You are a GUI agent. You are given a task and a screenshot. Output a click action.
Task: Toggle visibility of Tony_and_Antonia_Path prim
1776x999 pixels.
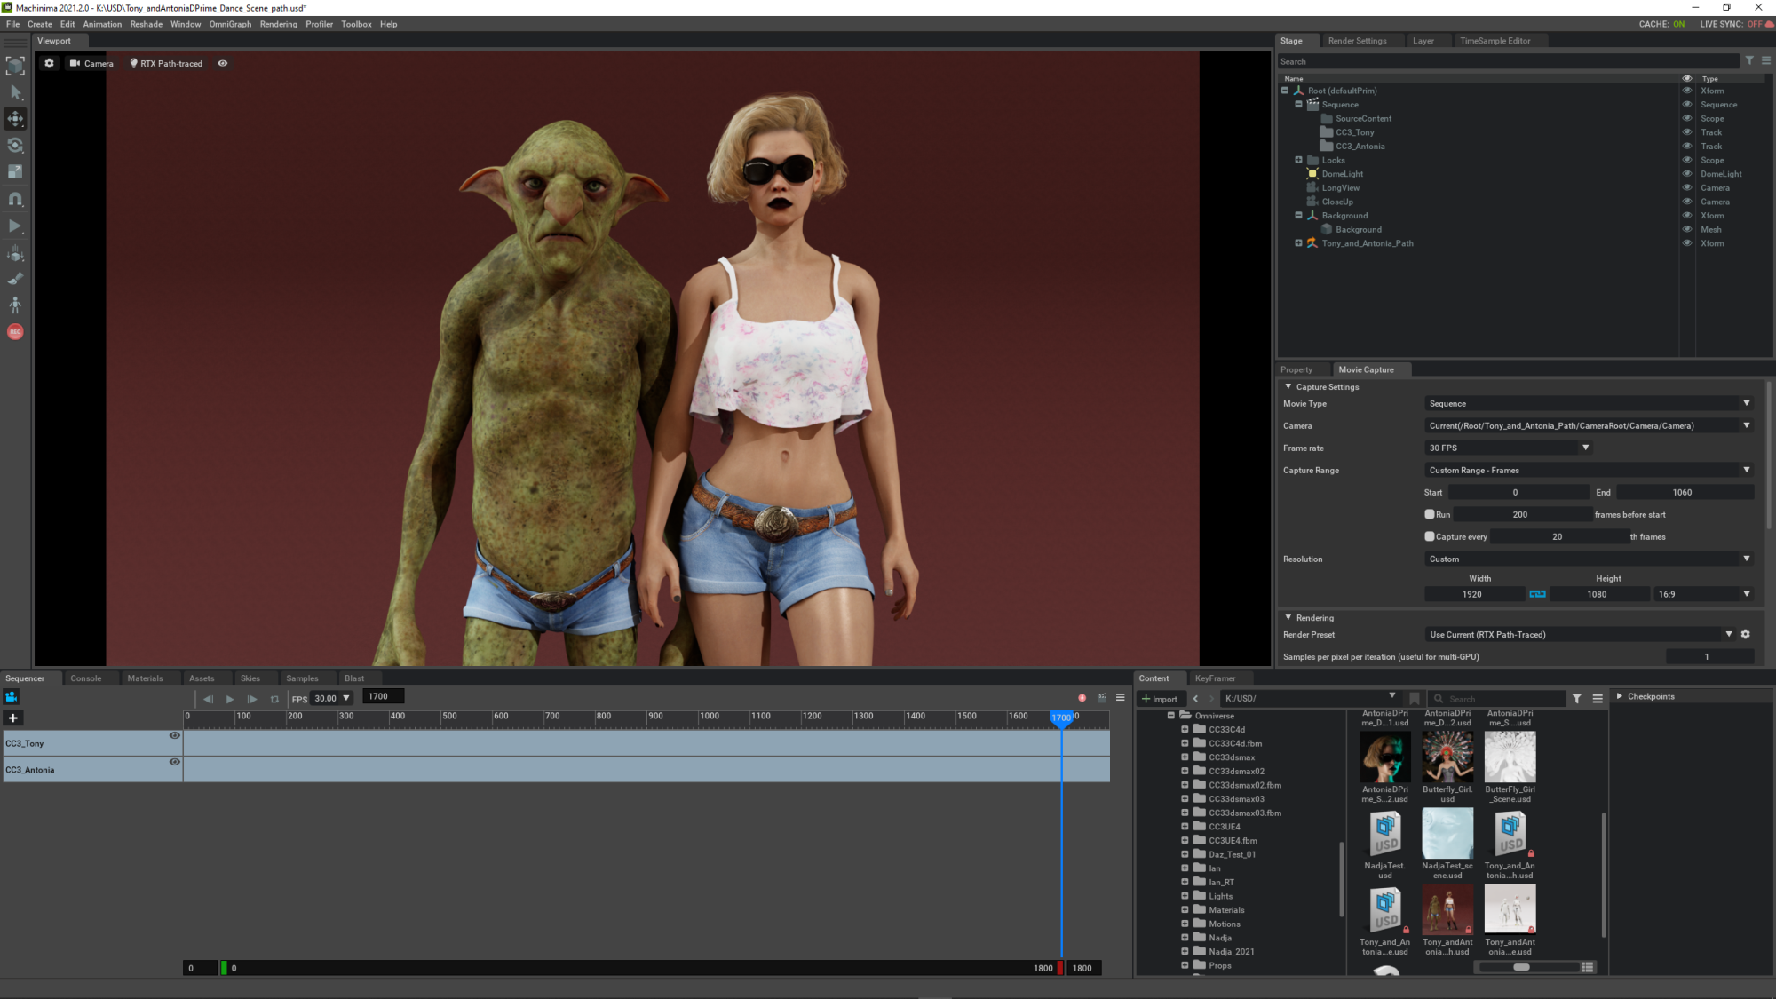1687,243
